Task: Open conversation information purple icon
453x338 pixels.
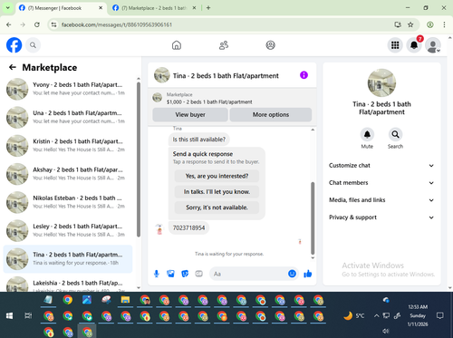Action: pos(304,75)
